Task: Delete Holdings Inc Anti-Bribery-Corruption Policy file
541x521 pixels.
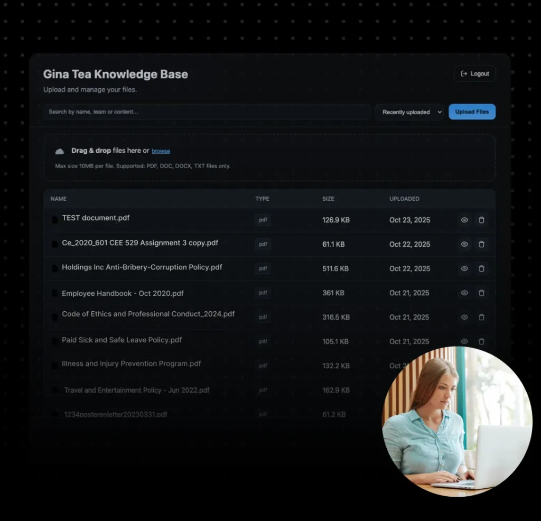Action: coord(481,268)
